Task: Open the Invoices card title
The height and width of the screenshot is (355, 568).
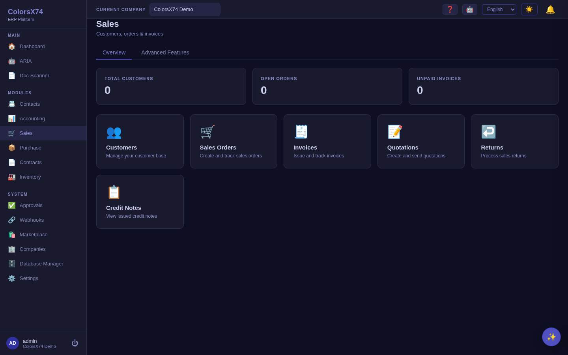Action: pyautogui.click(x=305, y=148)
